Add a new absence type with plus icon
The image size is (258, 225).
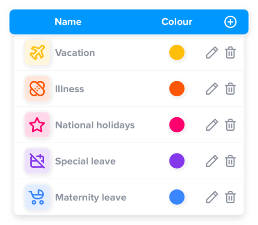tap(231, 22)
